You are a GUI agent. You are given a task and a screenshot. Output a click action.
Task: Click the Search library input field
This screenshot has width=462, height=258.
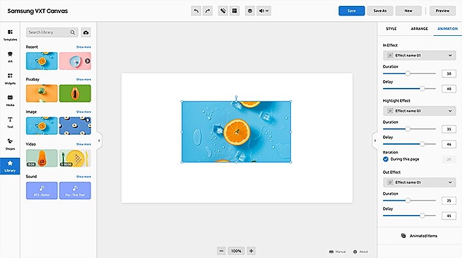pos(52,33)
